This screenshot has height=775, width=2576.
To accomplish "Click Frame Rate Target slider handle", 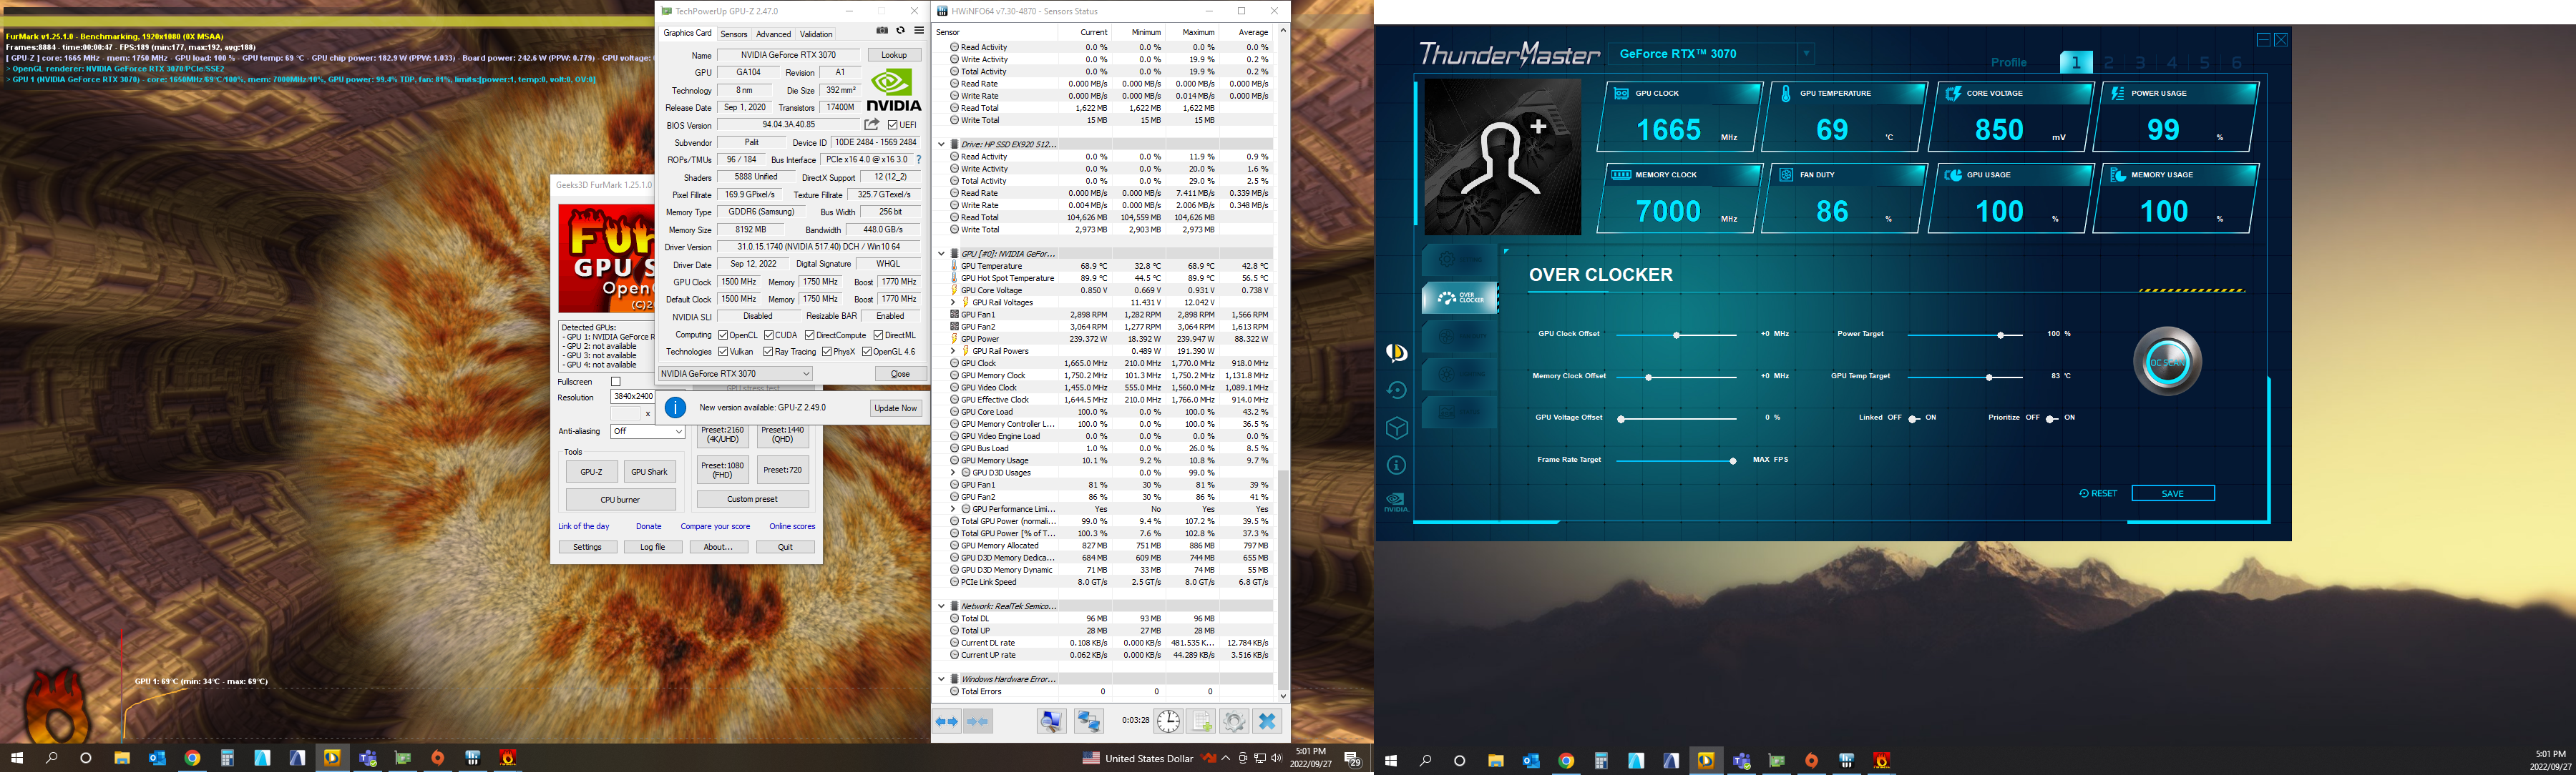I will tap(1733, 460).
